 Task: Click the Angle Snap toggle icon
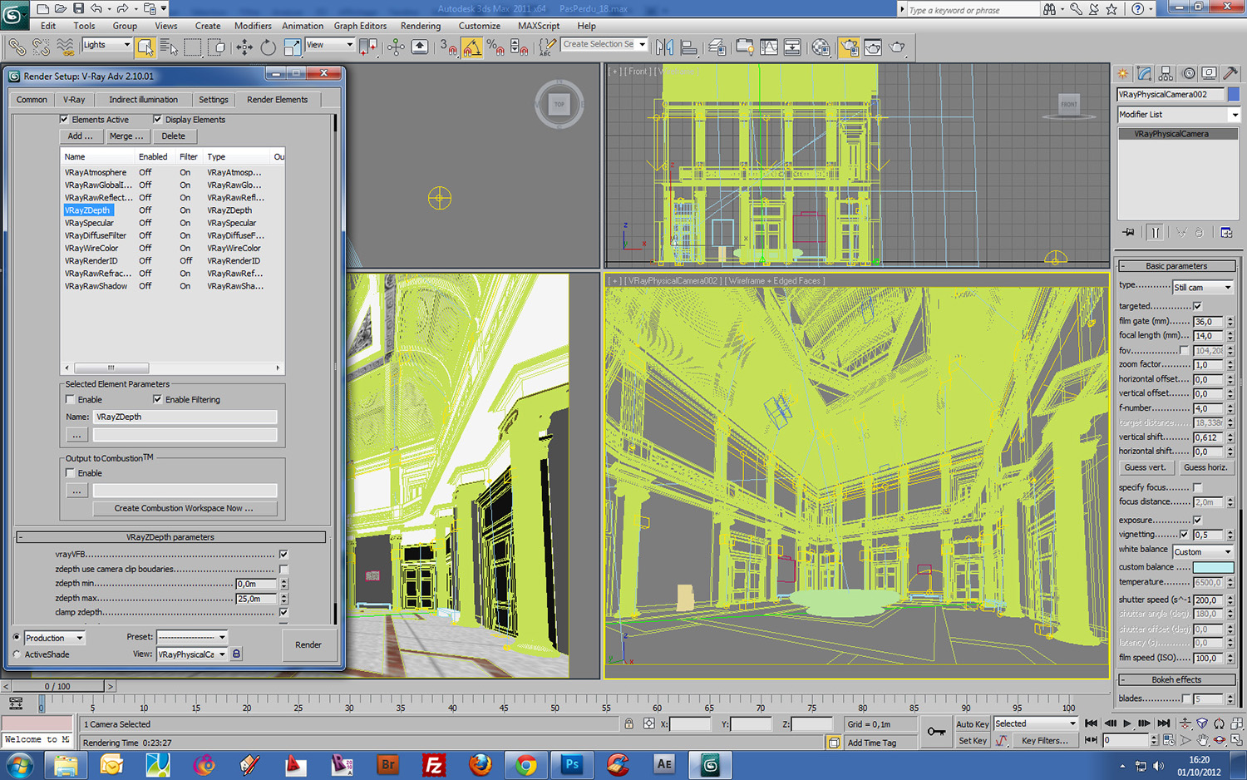(472, 47)
